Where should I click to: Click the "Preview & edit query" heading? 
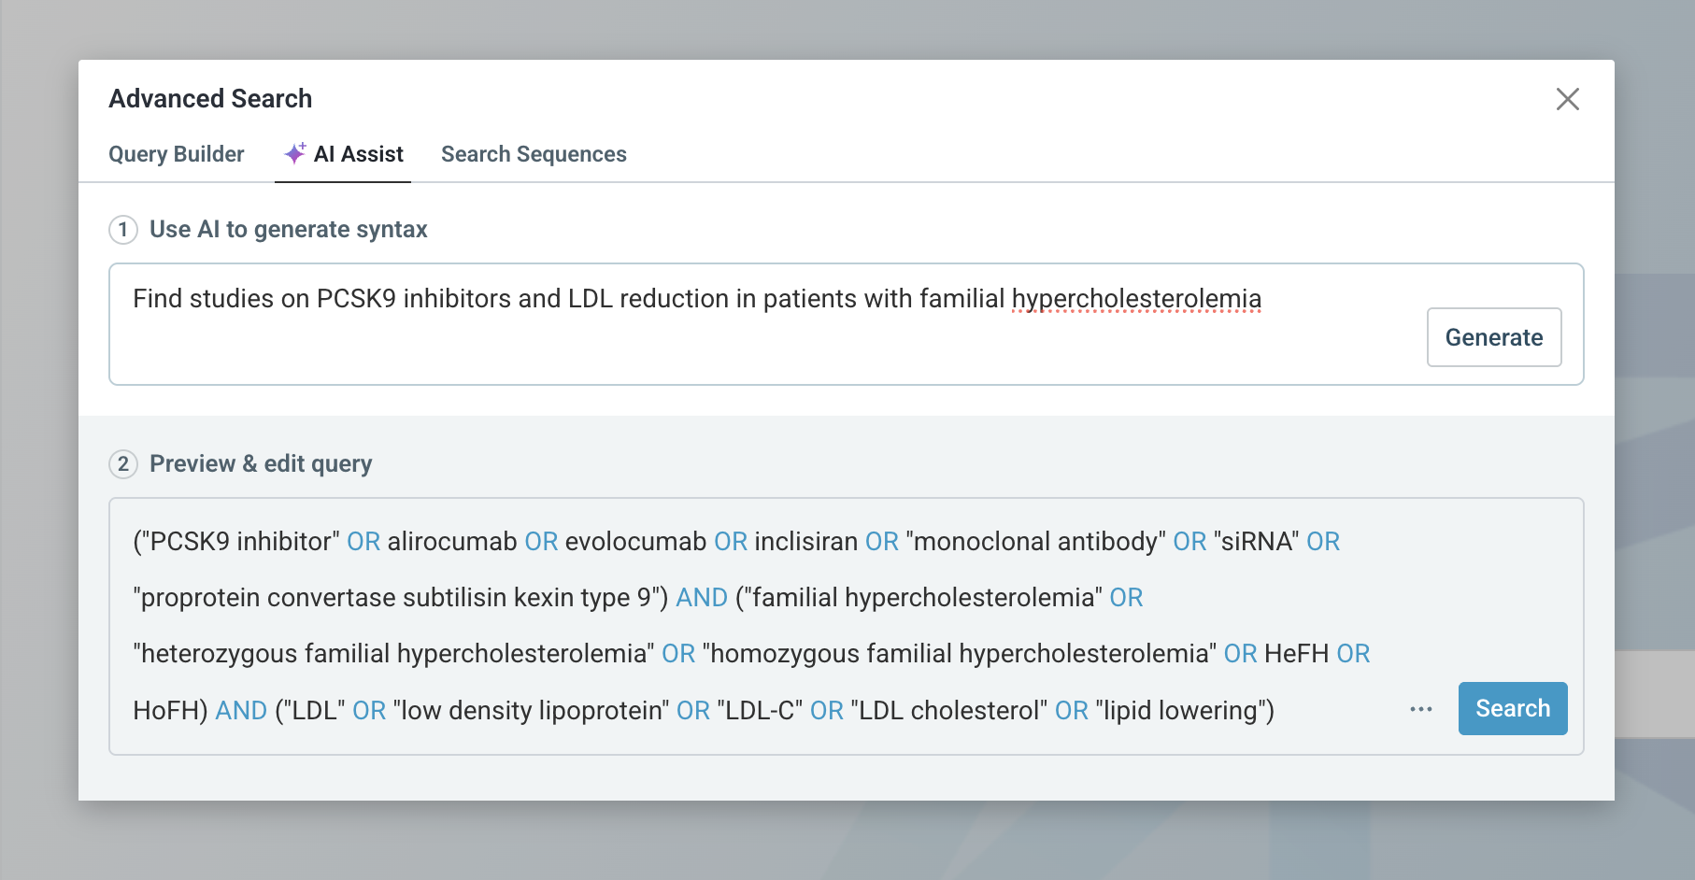click(x=261, y=464)
